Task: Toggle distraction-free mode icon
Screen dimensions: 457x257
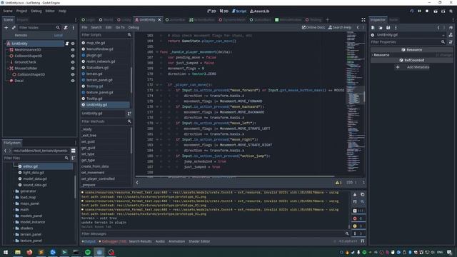Action: point(363,20)
